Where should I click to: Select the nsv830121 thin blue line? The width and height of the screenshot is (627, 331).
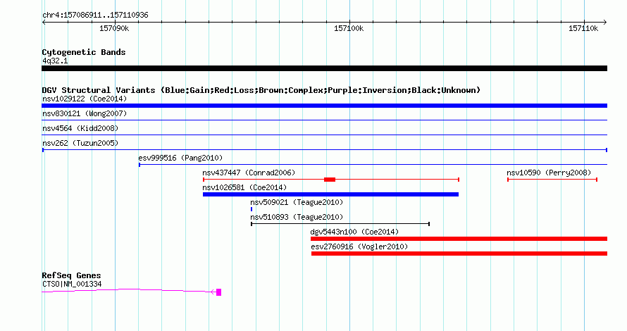point(324,120)
